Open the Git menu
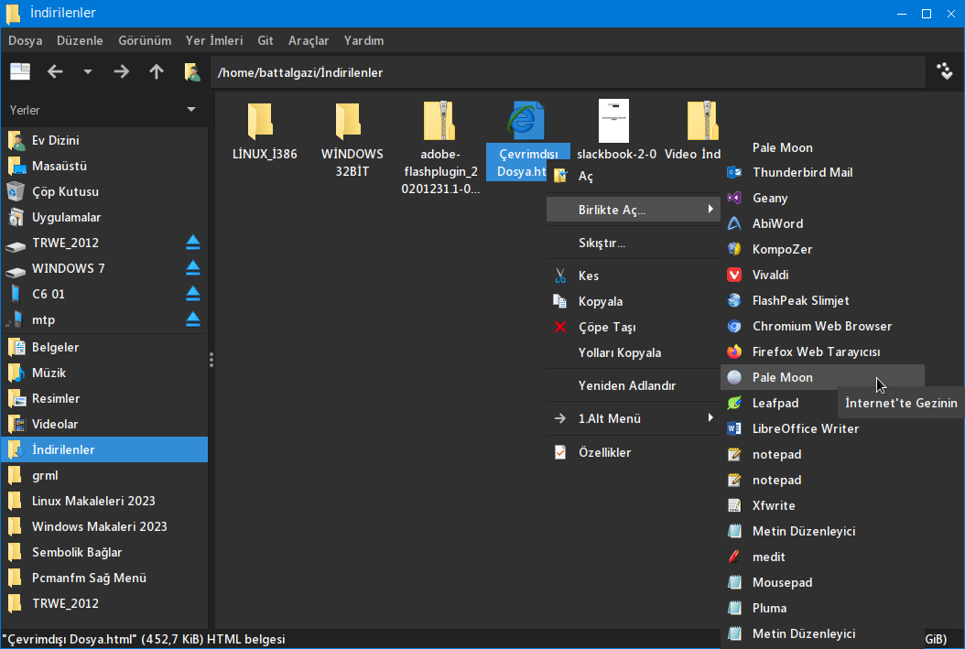The height and width of the screenshot is (649, 965). 266,40
